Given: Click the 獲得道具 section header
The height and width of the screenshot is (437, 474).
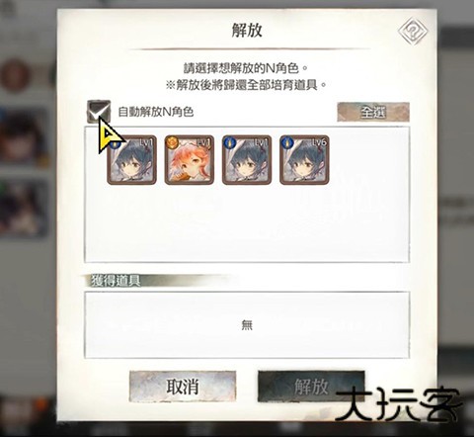Looking at the screenshot, I should (116, 281).
